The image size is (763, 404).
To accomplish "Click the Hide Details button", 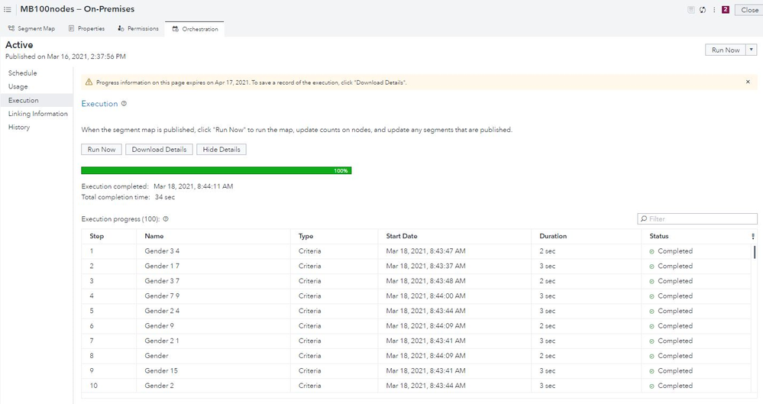I will coord(221,150).
